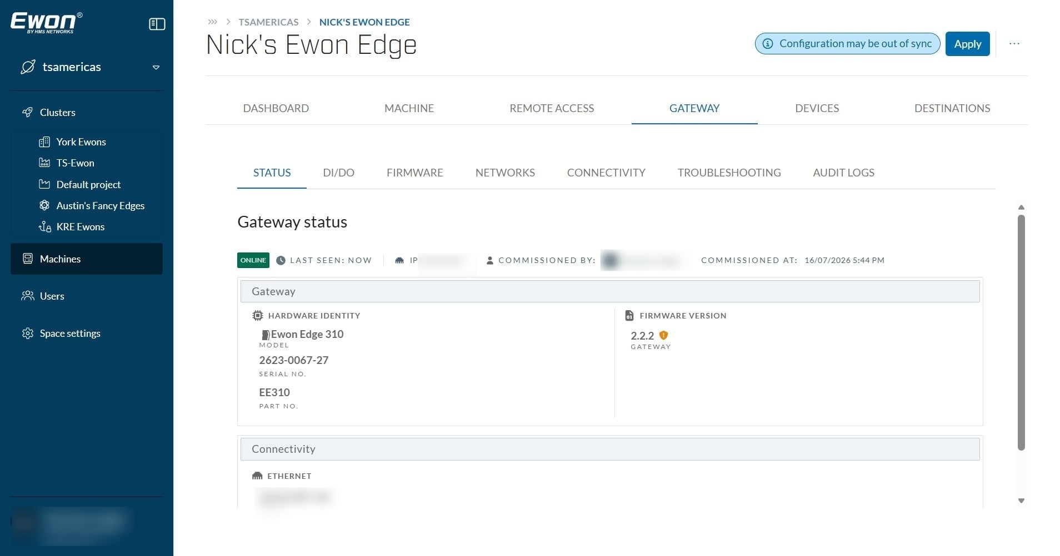
Task: Click the Ewon logo
Action: click(x=46, y=22)
